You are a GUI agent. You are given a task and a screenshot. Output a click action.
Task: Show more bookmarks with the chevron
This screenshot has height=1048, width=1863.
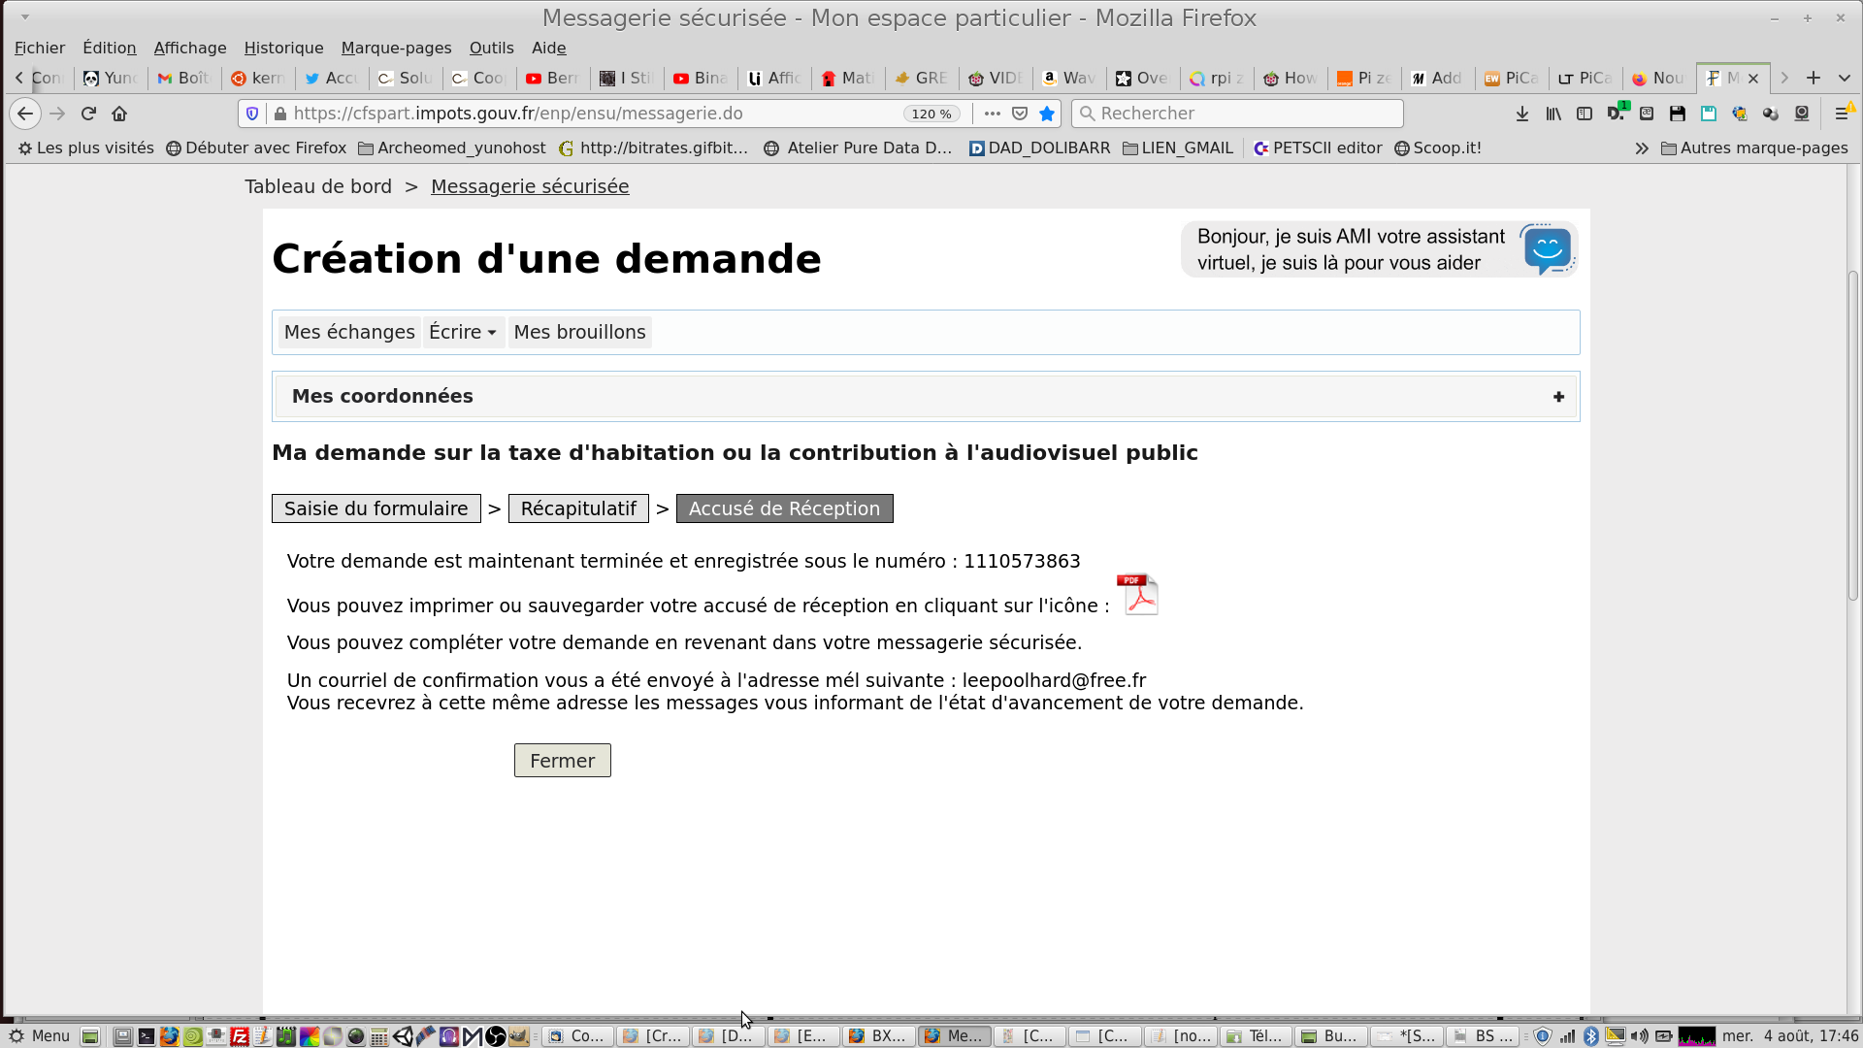(x=1642, y=148)
